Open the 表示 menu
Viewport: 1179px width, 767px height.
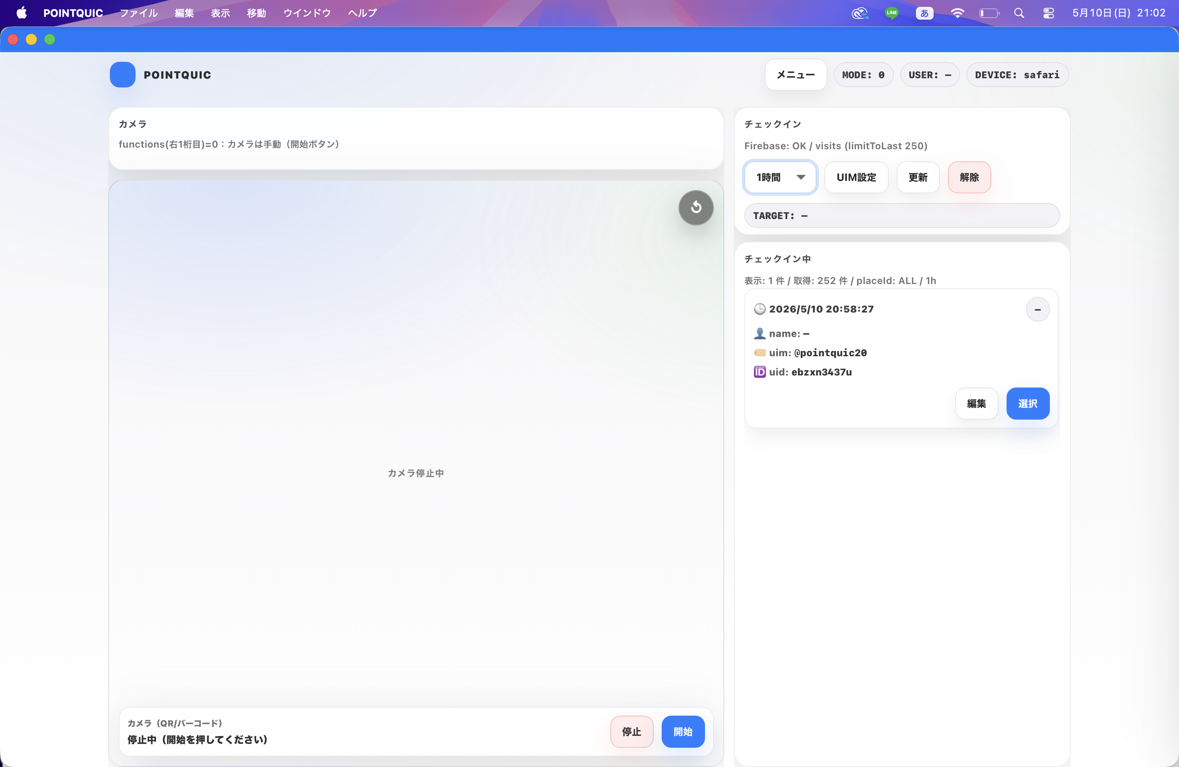click(x=221, y=13)
